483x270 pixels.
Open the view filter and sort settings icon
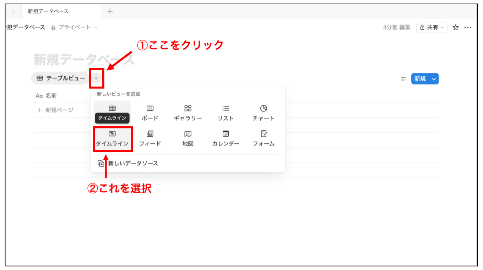tap(403, 79)
